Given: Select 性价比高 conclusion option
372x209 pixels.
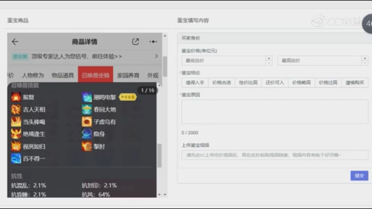Looking at the screenshot, I should [248, 83].
